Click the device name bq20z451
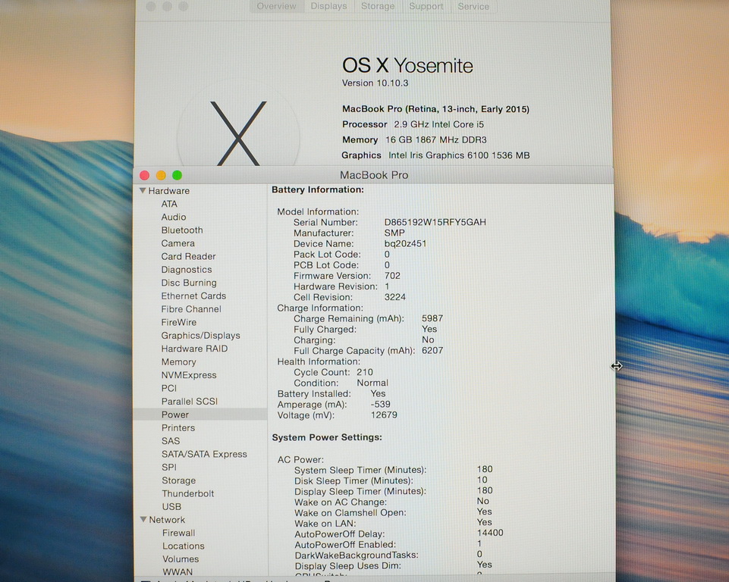 coord(405,243)
